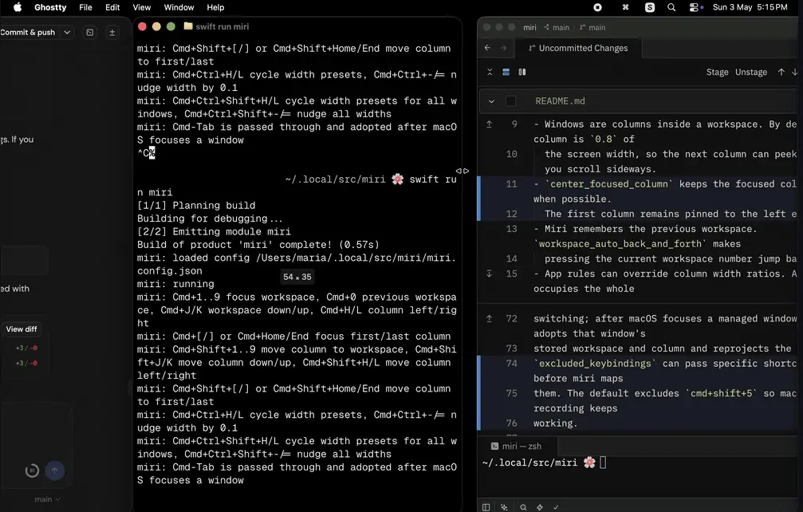Open the Apple menu

click(18, 7)
